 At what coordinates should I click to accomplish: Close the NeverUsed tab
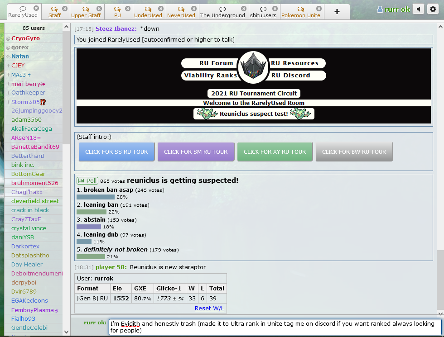coord(194,9)
